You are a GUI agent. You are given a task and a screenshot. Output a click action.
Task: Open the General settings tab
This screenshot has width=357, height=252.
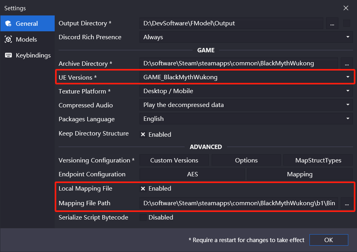click(x=27, y=23)
